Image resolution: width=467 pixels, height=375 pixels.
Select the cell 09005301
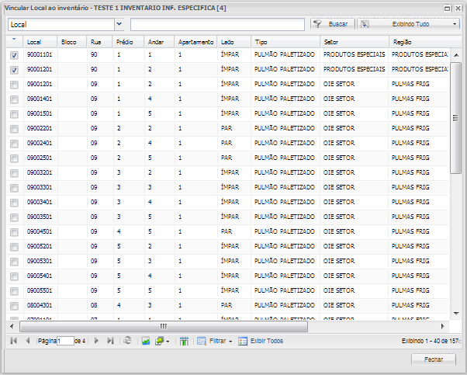pyautogui.click(x=40, y=261)
